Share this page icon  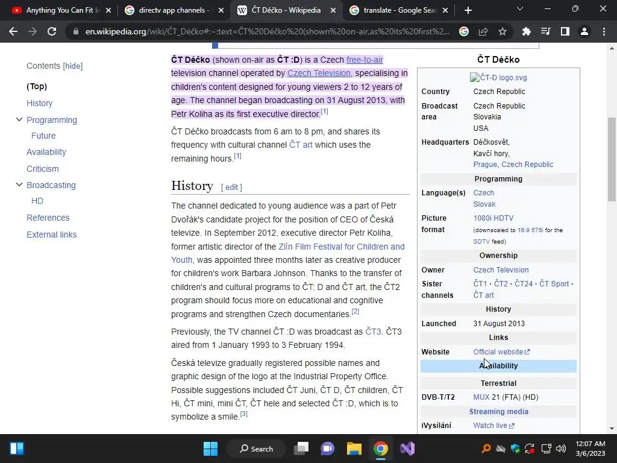coord(483,31)
